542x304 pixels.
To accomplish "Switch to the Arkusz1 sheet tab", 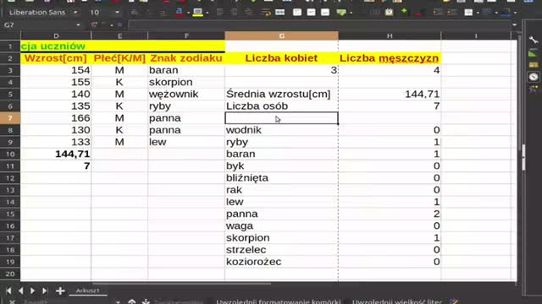I will 87,290.
